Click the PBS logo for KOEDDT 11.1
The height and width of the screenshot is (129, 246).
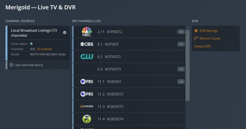coord(87,82)
